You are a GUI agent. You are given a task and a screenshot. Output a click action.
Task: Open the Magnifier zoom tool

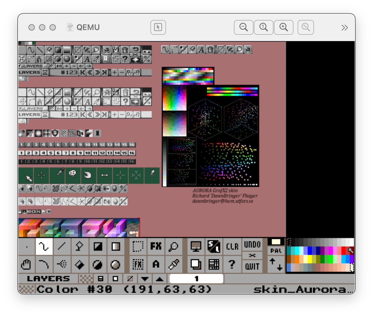point(174,246)
